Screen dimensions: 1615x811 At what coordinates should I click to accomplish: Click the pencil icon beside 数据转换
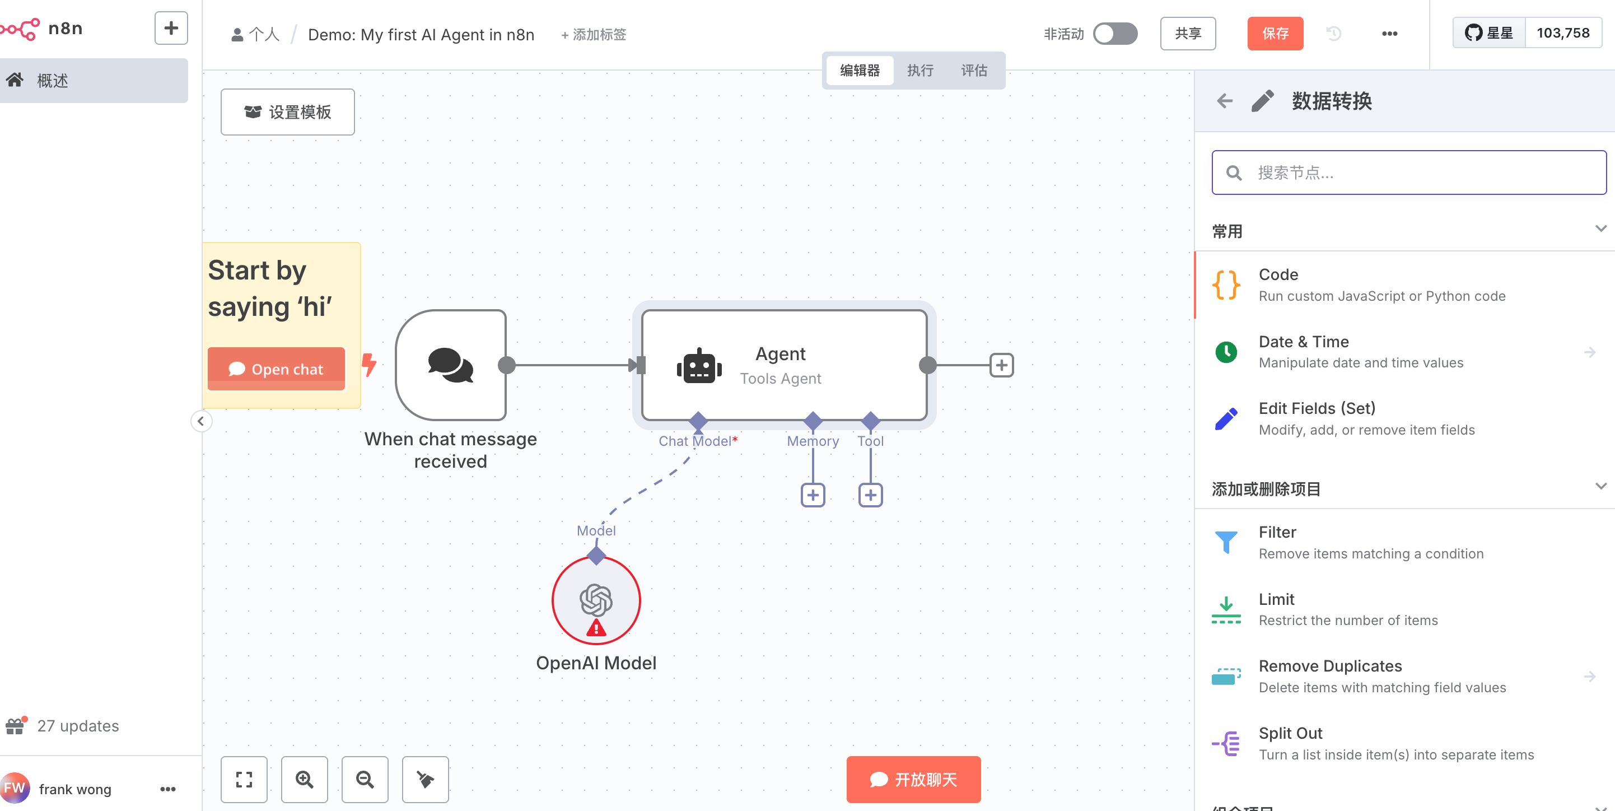tap(1263, 101)
